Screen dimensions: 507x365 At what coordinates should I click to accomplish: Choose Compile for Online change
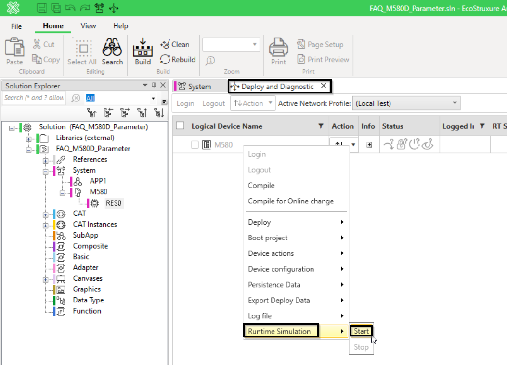click(291, 201)
